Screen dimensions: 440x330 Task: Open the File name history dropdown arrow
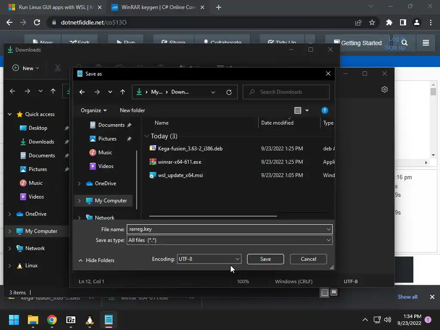click(328, 229)
